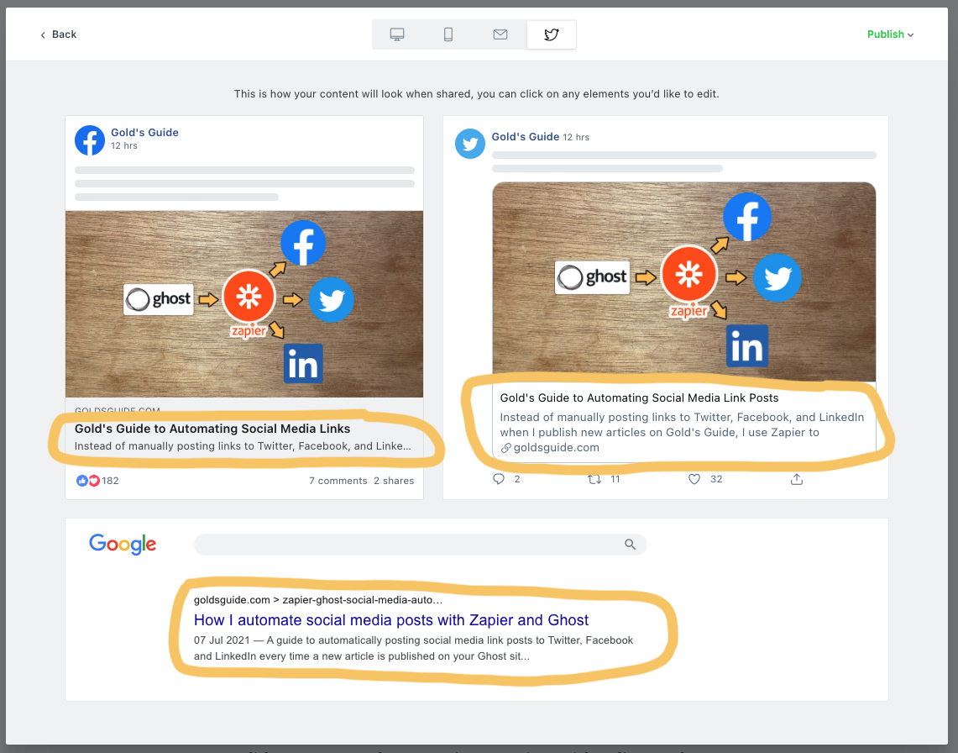Image resolution: width=958 pixels, height=753 pixels.
Task: Edit the Facebook card description text
Action: [x=243, y=446]
